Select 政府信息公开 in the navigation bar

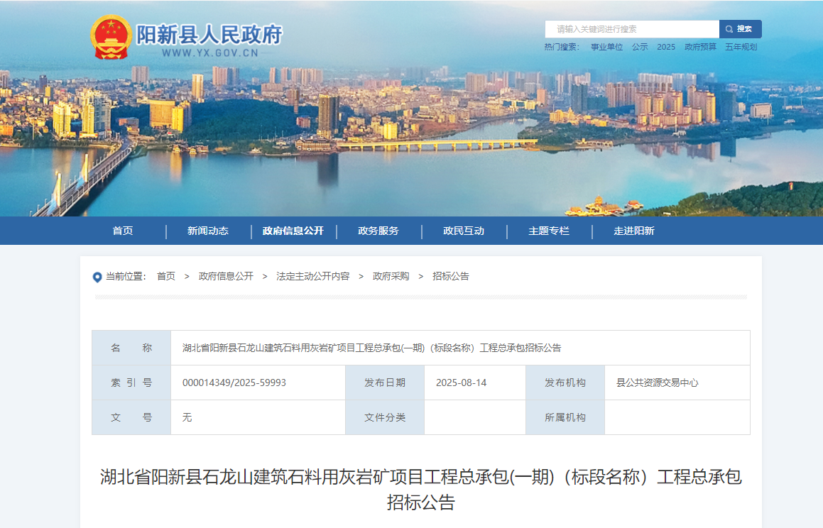293,231
